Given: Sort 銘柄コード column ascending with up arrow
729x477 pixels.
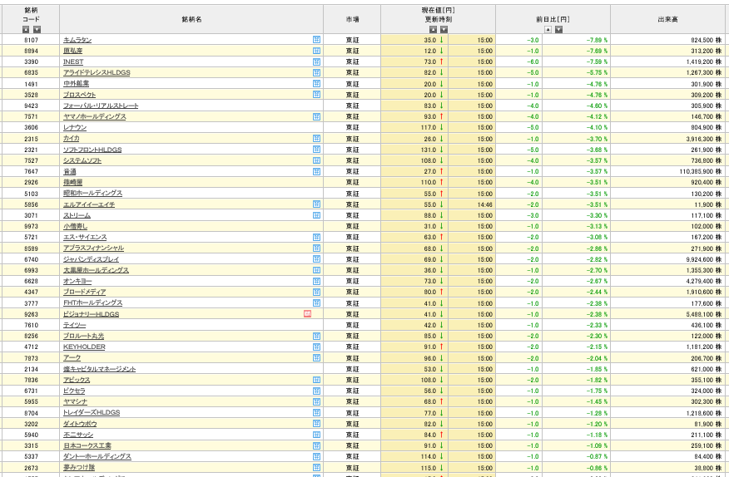Looking at the screenshot, I should 26,29.
